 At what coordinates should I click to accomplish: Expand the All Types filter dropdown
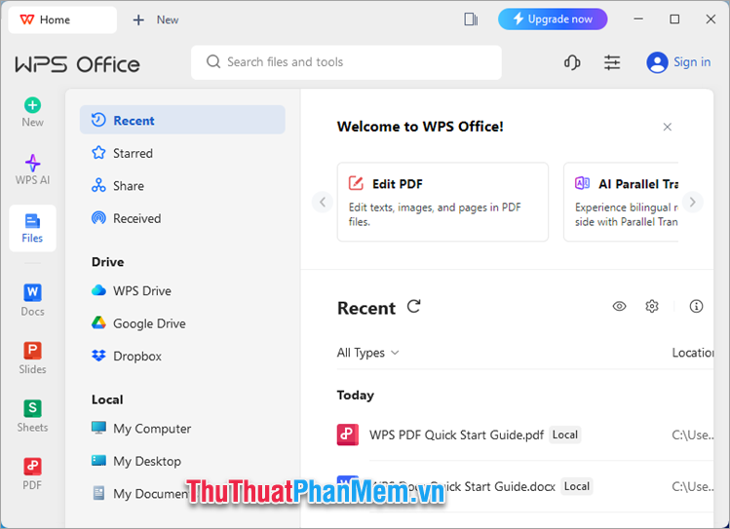click(x=367, y=353)
